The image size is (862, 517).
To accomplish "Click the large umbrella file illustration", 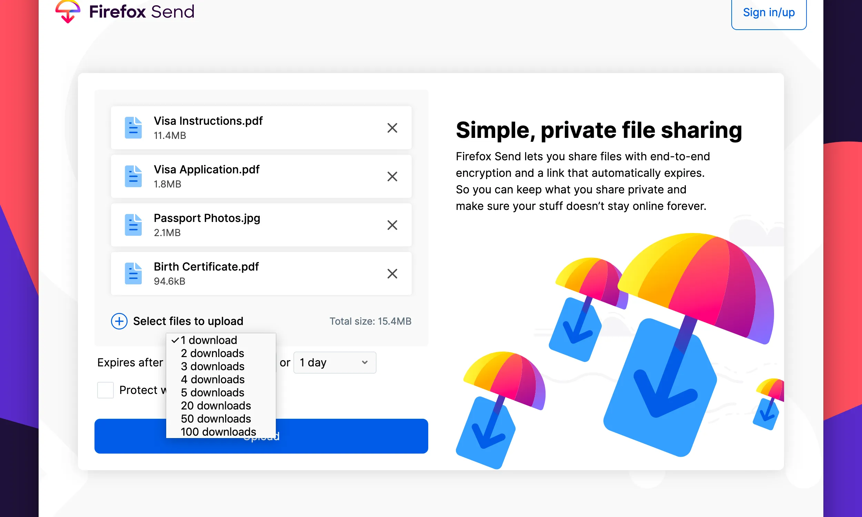I will click(688, 345).
